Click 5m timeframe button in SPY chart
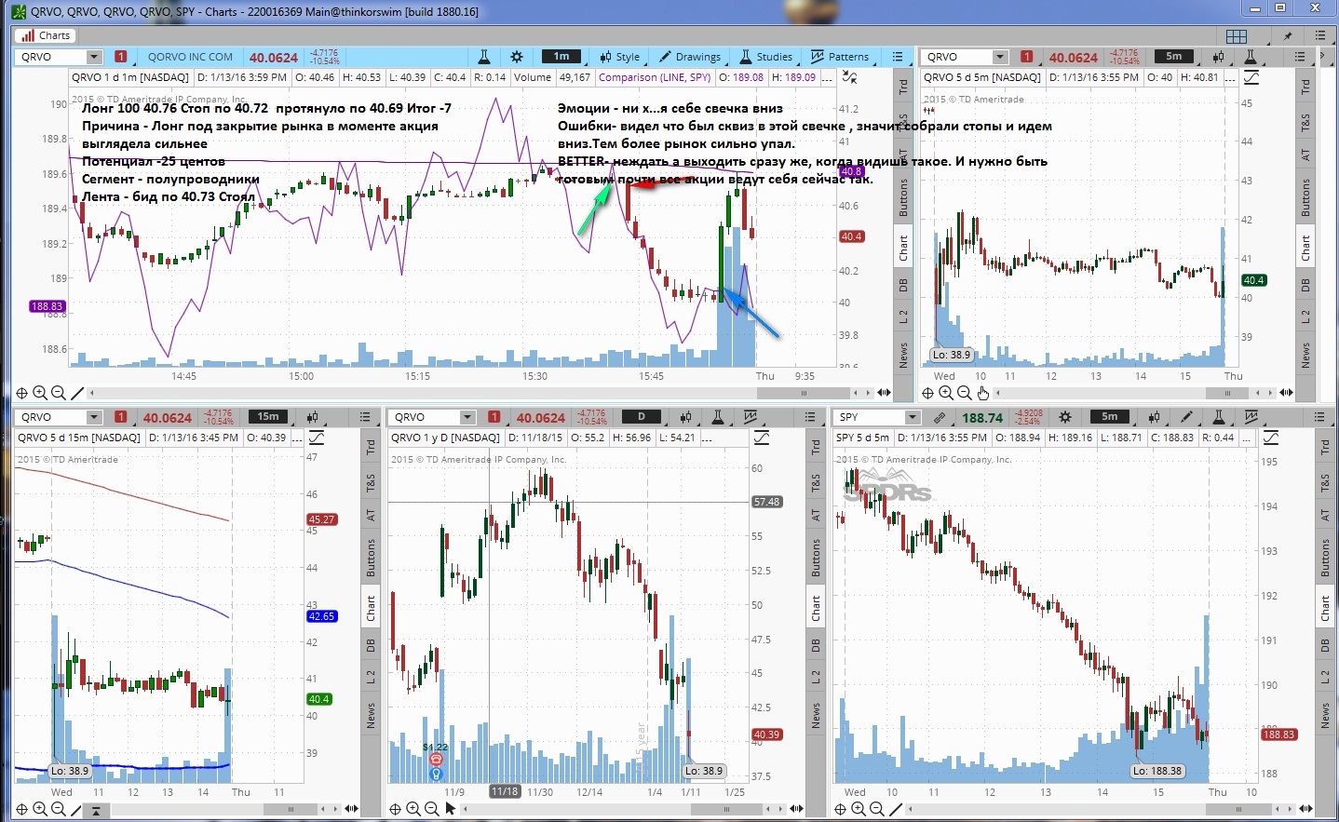This screenshot has height=822, width=1339. (x=1110, y=417)
